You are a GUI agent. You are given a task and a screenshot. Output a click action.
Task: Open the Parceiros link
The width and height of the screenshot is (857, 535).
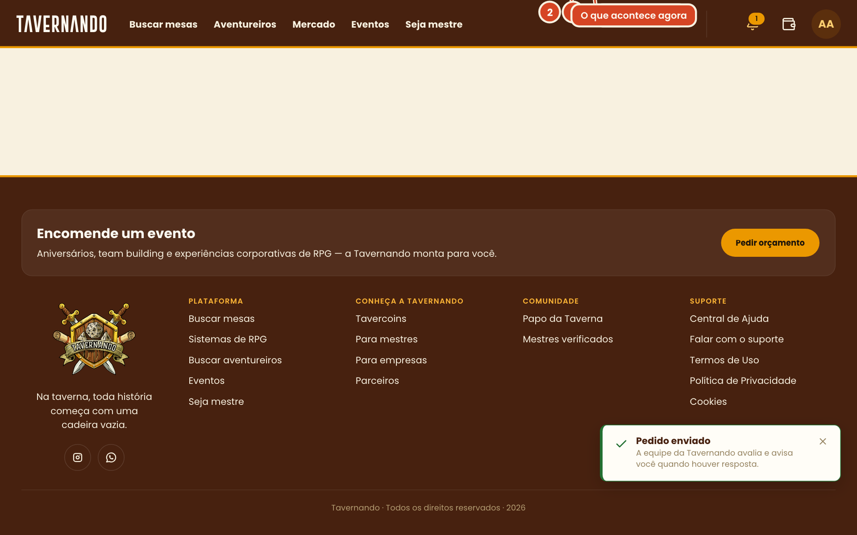click(x=377, y=381)
